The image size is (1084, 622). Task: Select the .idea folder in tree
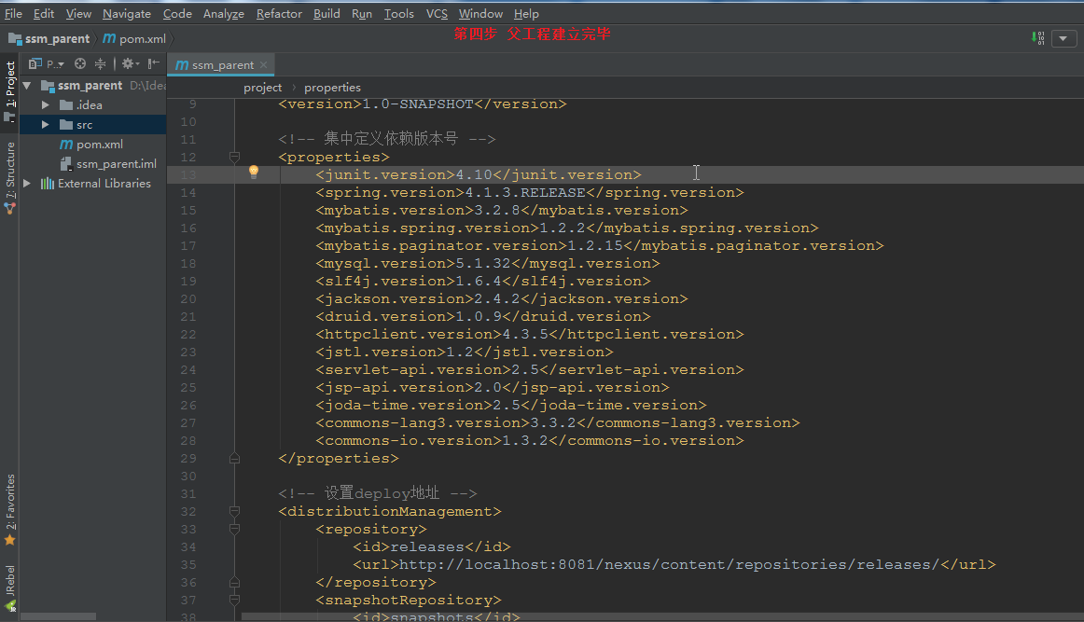(x=90, y=105)
